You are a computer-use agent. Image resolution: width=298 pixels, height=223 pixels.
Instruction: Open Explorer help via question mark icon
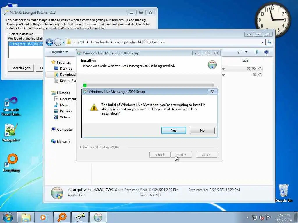[267, 52]
